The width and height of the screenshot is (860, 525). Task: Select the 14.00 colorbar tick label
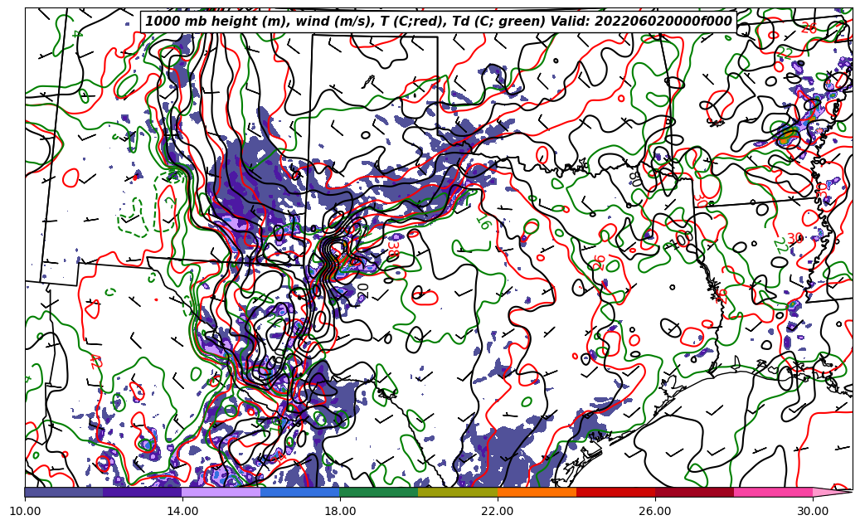tap(182, 511)
